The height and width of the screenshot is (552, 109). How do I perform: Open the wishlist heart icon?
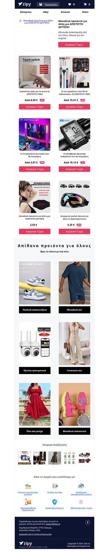pyautogui.click(x=69, y=4)
